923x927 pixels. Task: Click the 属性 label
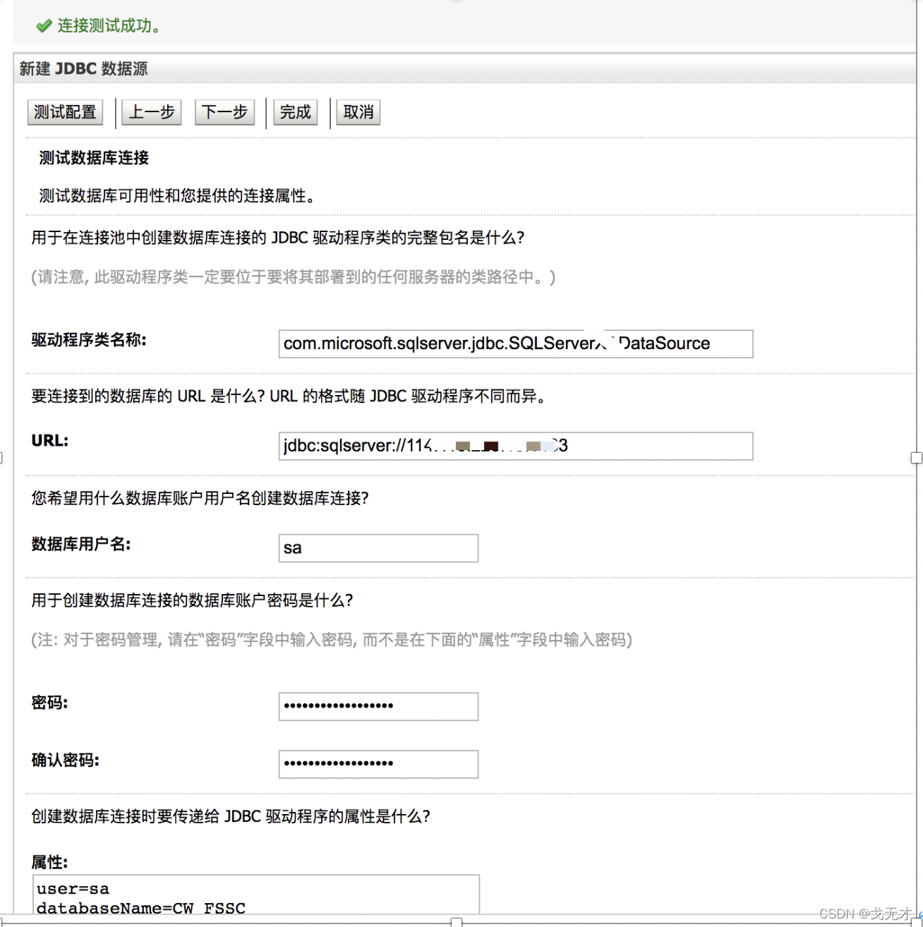[49, 862]
